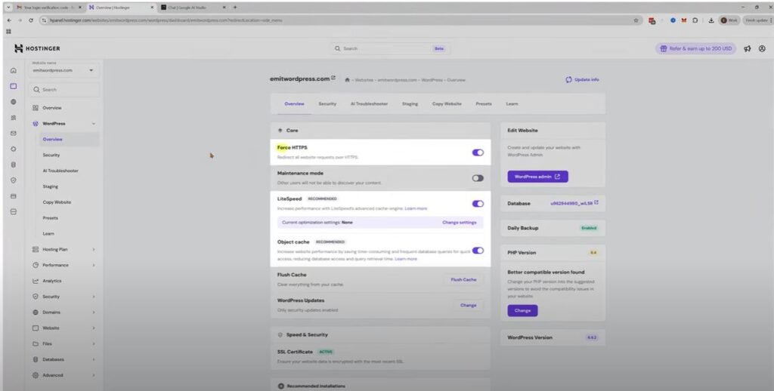This screenshot has width=774, height=391.
Task: Click Refer & earn up to 200 USD
Action: coord(695,49)
